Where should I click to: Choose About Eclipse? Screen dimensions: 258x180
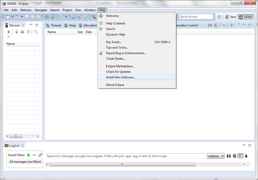point(137,85)
